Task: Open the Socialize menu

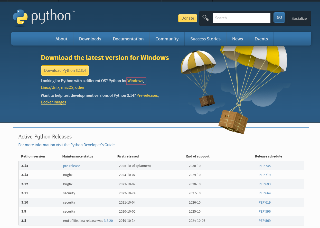Action: (299, 18)
